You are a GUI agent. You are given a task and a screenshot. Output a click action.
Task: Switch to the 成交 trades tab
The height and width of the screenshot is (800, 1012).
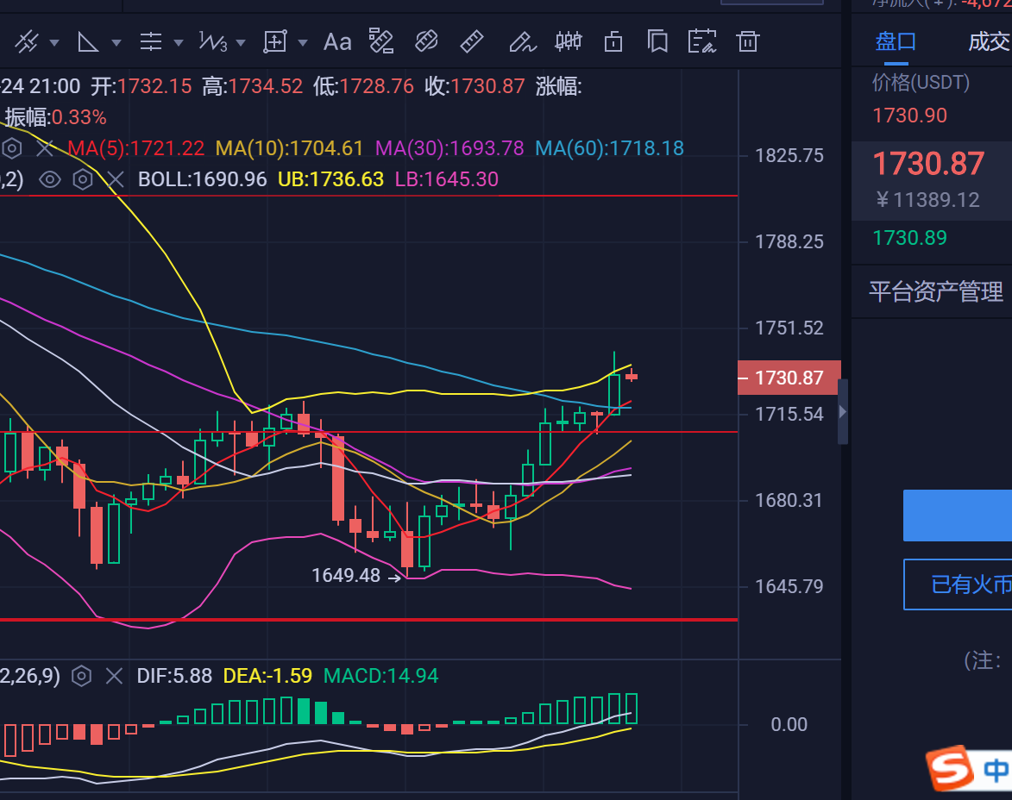pyautogui.click(x=988, y=41)
